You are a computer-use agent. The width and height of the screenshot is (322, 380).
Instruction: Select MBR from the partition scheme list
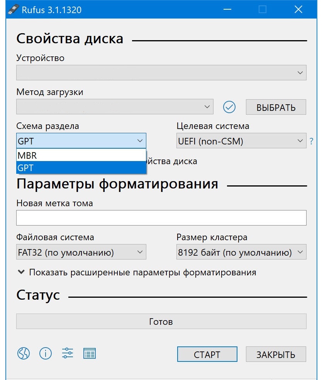81,155
